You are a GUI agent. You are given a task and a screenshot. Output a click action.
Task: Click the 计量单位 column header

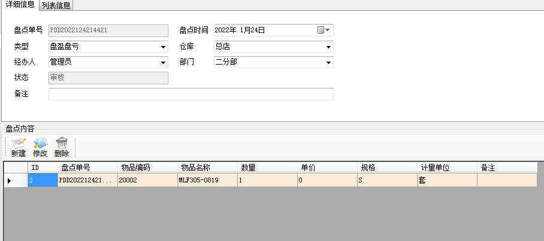447,167
